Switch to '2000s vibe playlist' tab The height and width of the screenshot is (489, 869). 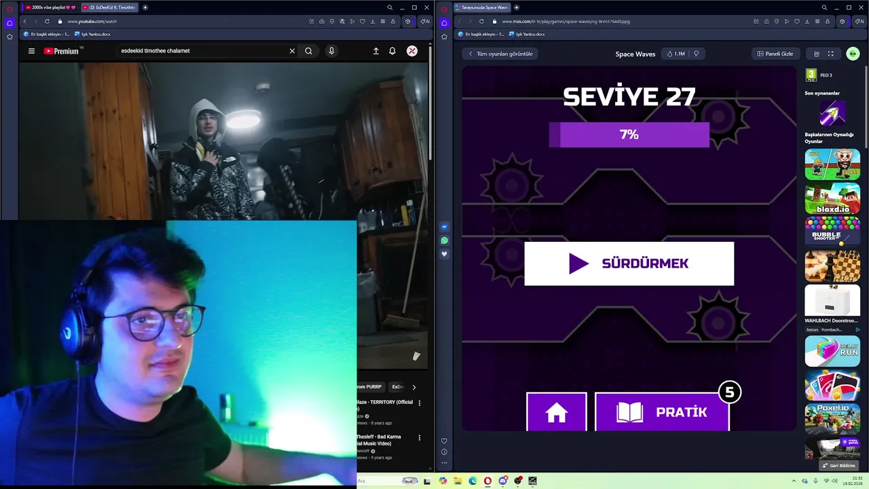[50, 7]
